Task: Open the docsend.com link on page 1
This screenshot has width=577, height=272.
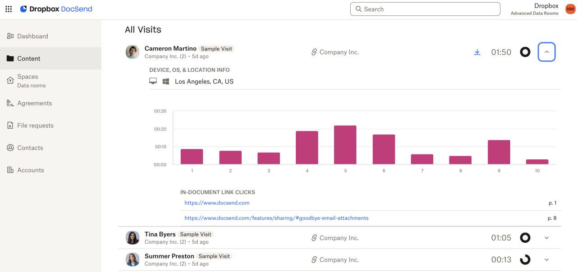Action: (217, 203)
